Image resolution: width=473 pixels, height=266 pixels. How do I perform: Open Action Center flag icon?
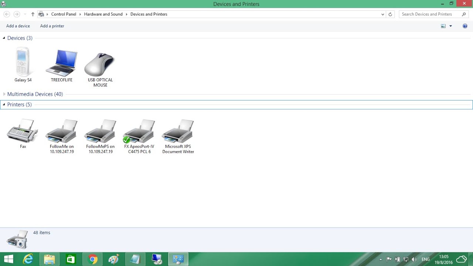coord(389,259)
